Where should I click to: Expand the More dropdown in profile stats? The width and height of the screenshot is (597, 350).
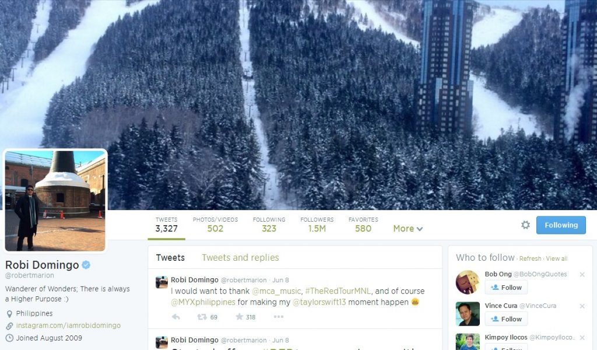coord(408,229)
